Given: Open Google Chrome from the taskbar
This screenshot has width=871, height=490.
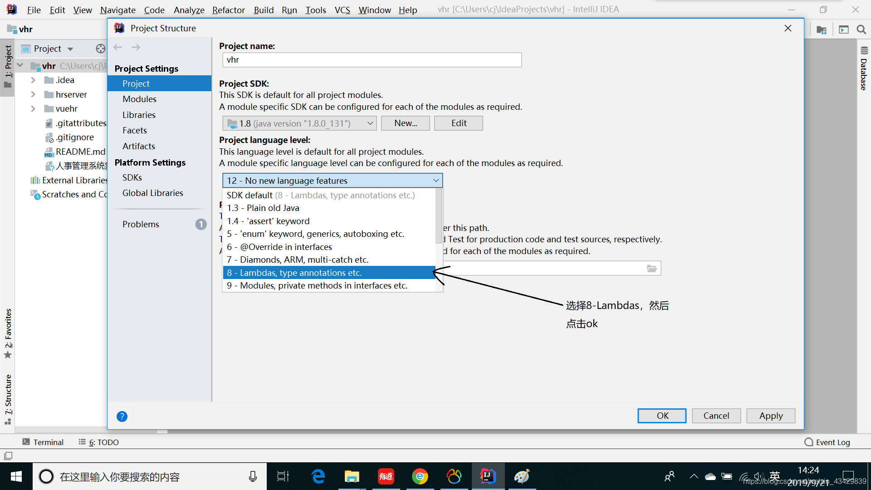Looking at the screenshot, I should tap(420, 476).
